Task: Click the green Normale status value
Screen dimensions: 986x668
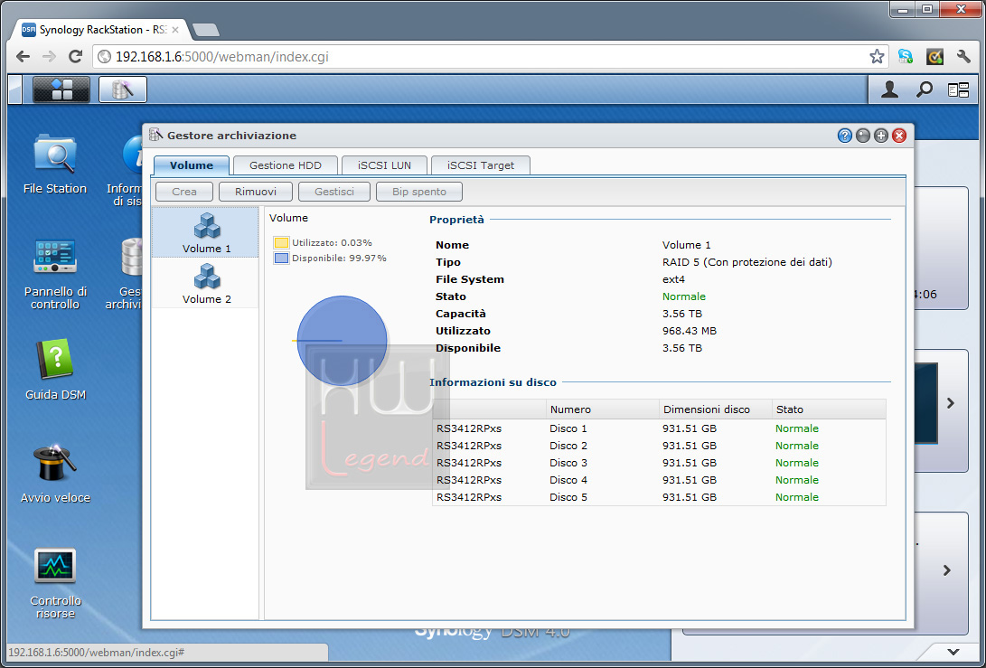Action: click(683, 296)
